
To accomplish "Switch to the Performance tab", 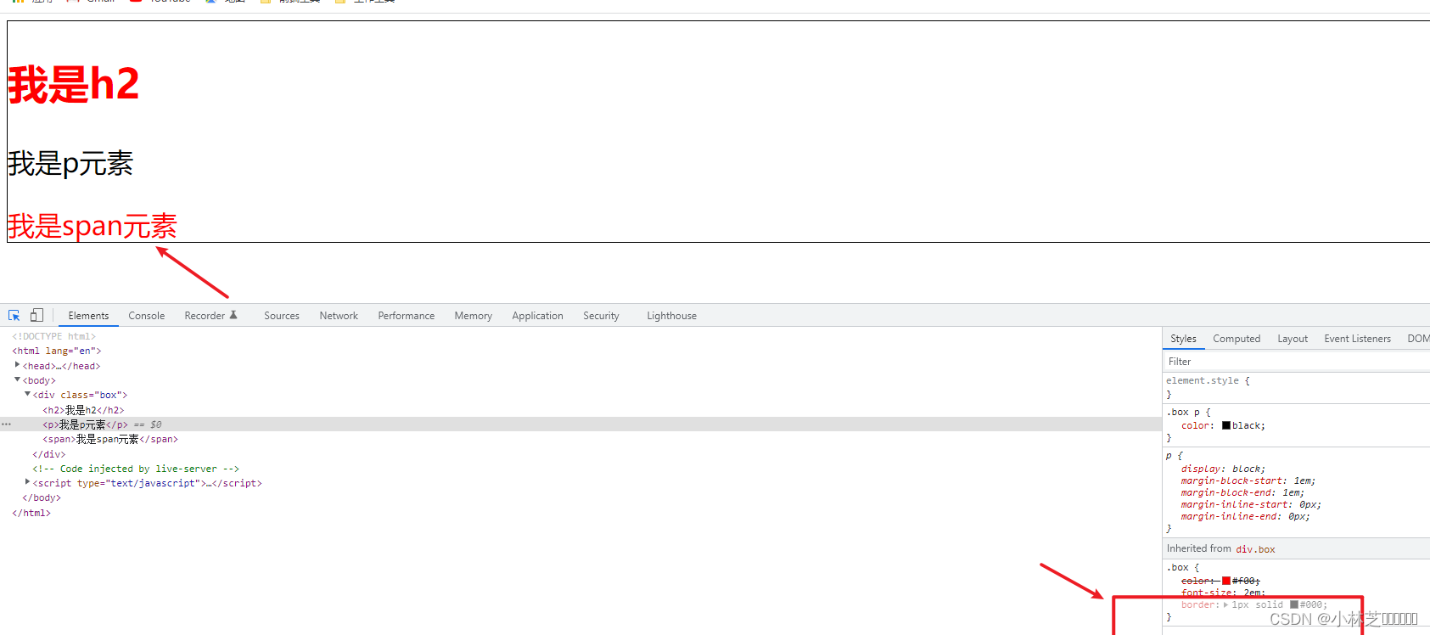I will [407, 316].
